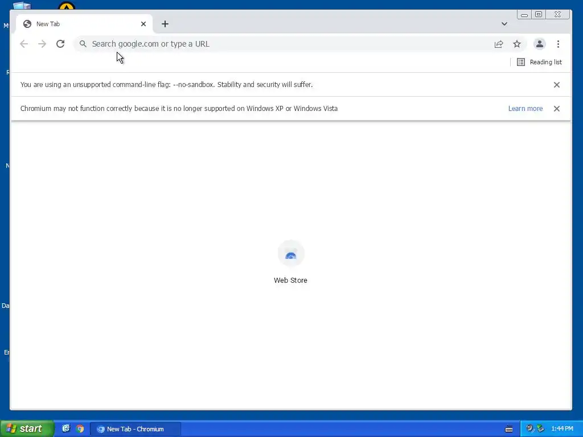Launch the first quick launch icon beside start
The image size is (583, 437).
coord(66,428)
